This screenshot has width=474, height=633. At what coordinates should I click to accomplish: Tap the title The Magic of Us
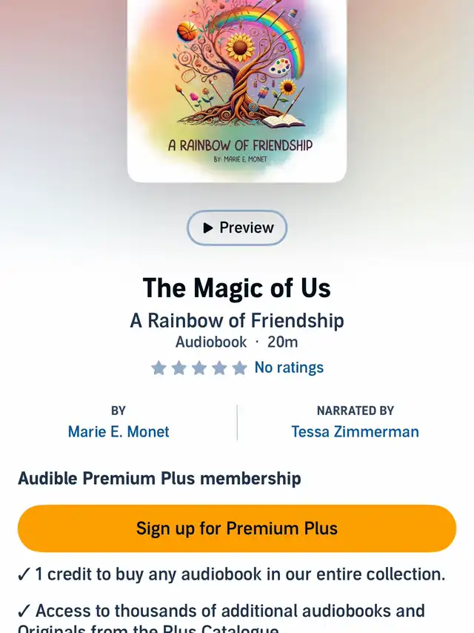(237, 288)
